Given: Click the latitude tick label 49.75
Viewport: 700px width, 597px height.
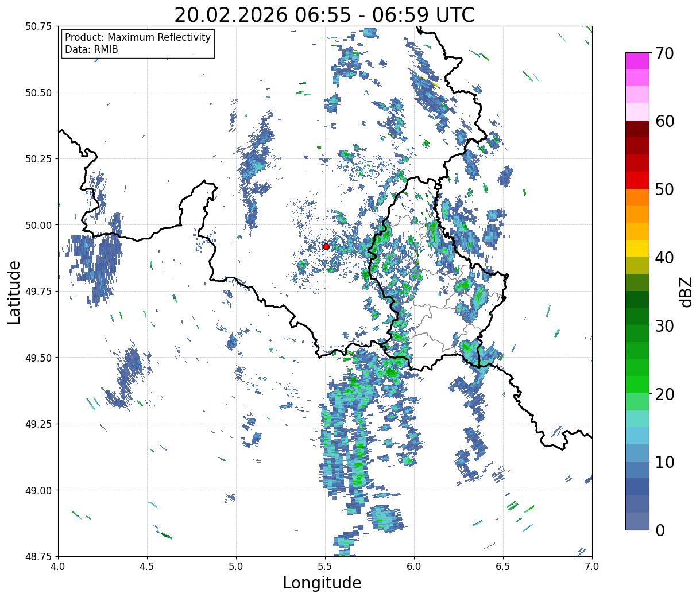Looking at the screenshot, I should [x=38, y=292].
